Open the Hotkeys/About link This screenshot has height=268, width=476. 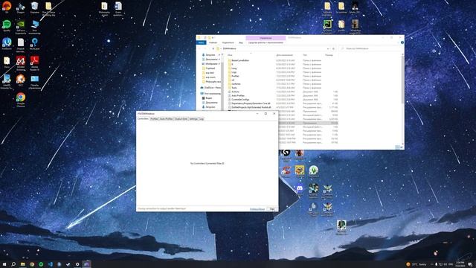257,209
